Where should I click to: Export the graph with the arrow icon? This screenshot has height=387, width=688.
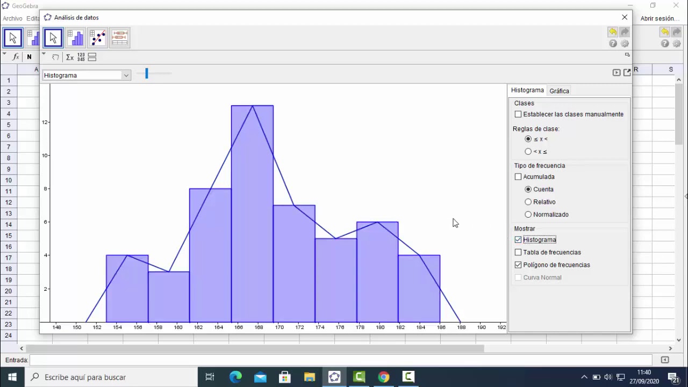tap(627, 73)
